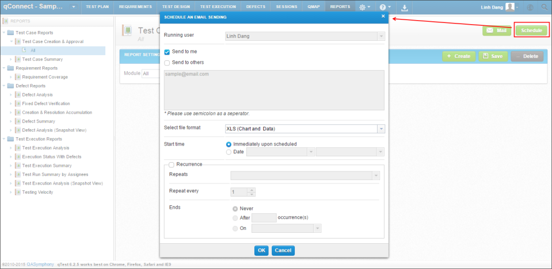The height and width of the screenshot is (269, 552).
Task: Select the Date start time radio button
Action: point(229,152)
